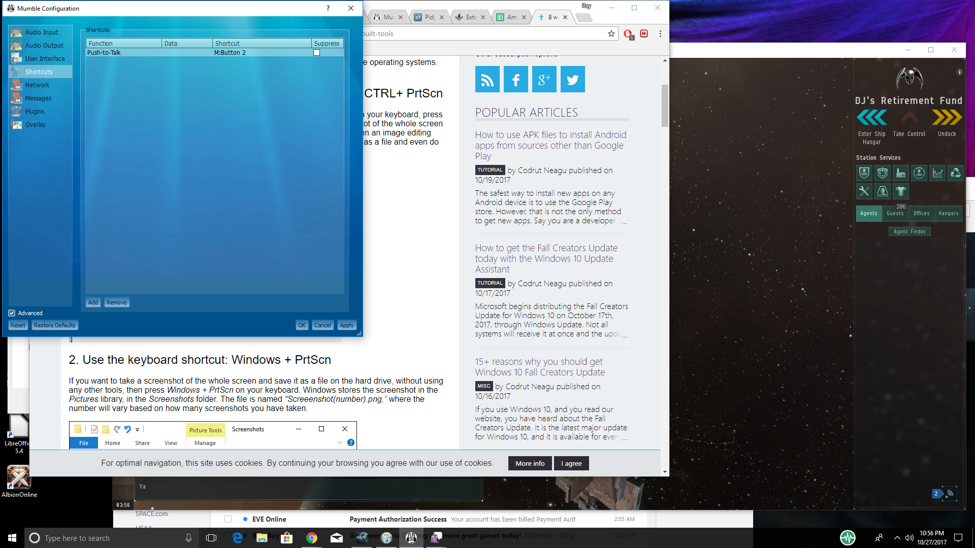
Task: Click Facebook share icon
Action: 516,79
